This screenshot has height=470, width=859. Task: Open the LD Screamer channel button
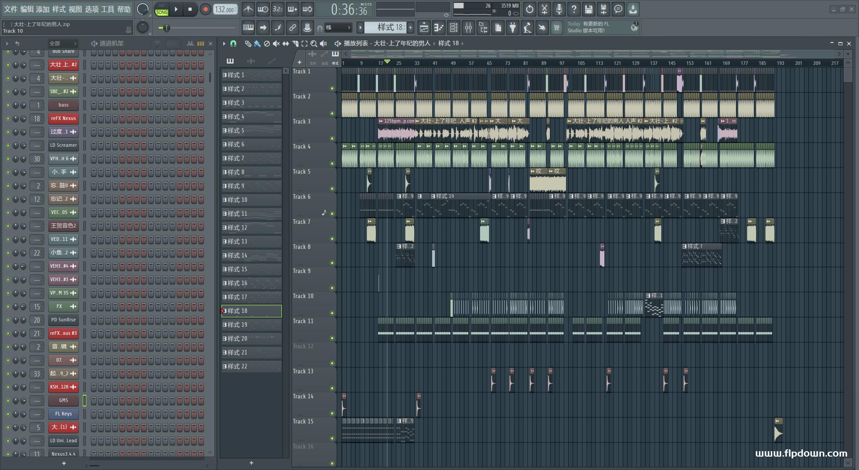64,145
